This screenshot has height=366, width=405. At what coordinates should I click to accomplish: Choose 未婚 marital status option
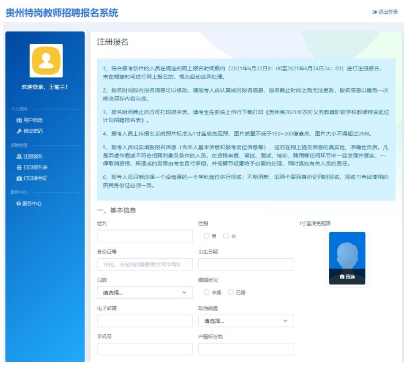[206, 292]
